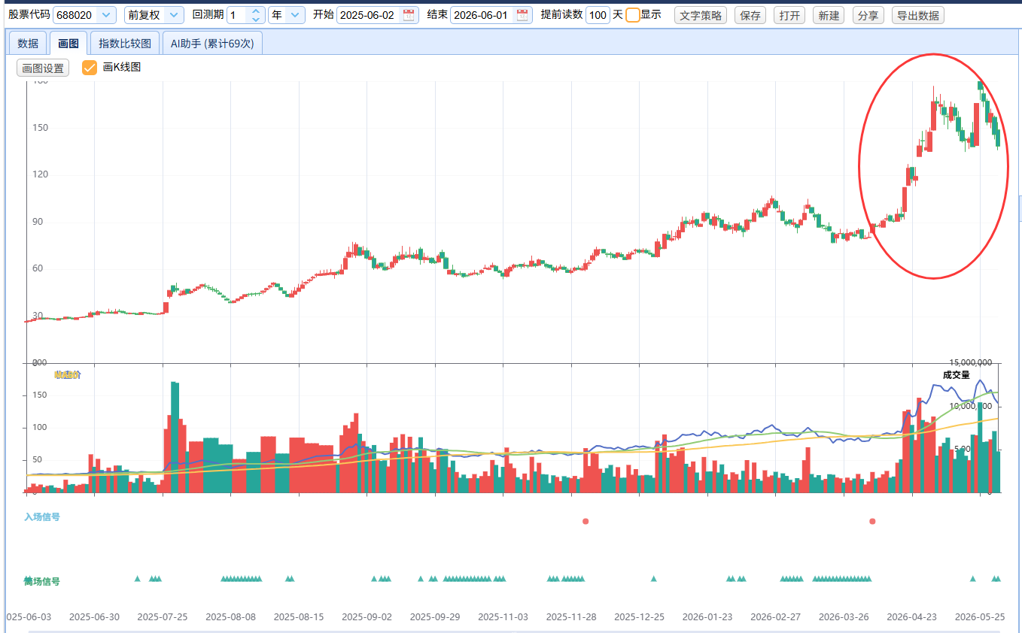Open the 前复权 adjustment dropdown
This screenshot has width=1022, height=633.
(x=174, y=15)
